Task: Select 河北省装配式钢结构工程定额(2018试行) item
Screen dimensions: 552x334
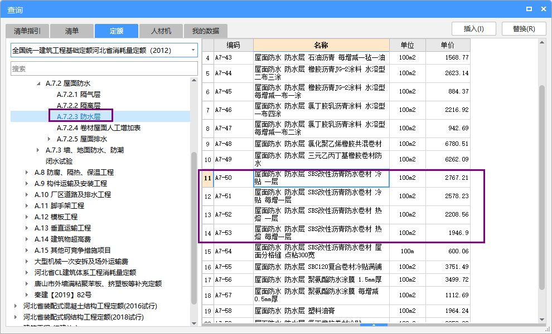Action: pyautogui.click(x=84, y=317)
